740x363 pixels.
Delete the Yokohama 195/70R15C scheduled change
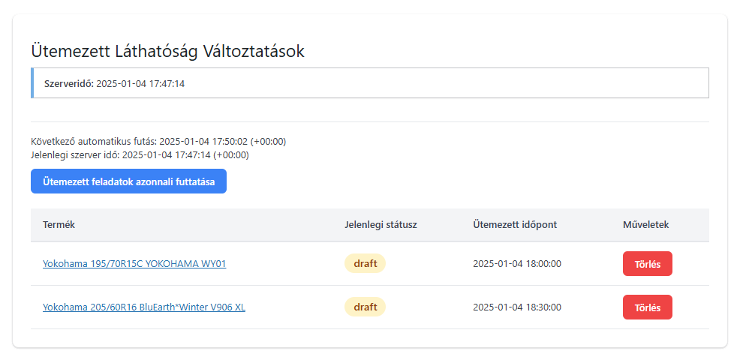(x=647, y=264)
